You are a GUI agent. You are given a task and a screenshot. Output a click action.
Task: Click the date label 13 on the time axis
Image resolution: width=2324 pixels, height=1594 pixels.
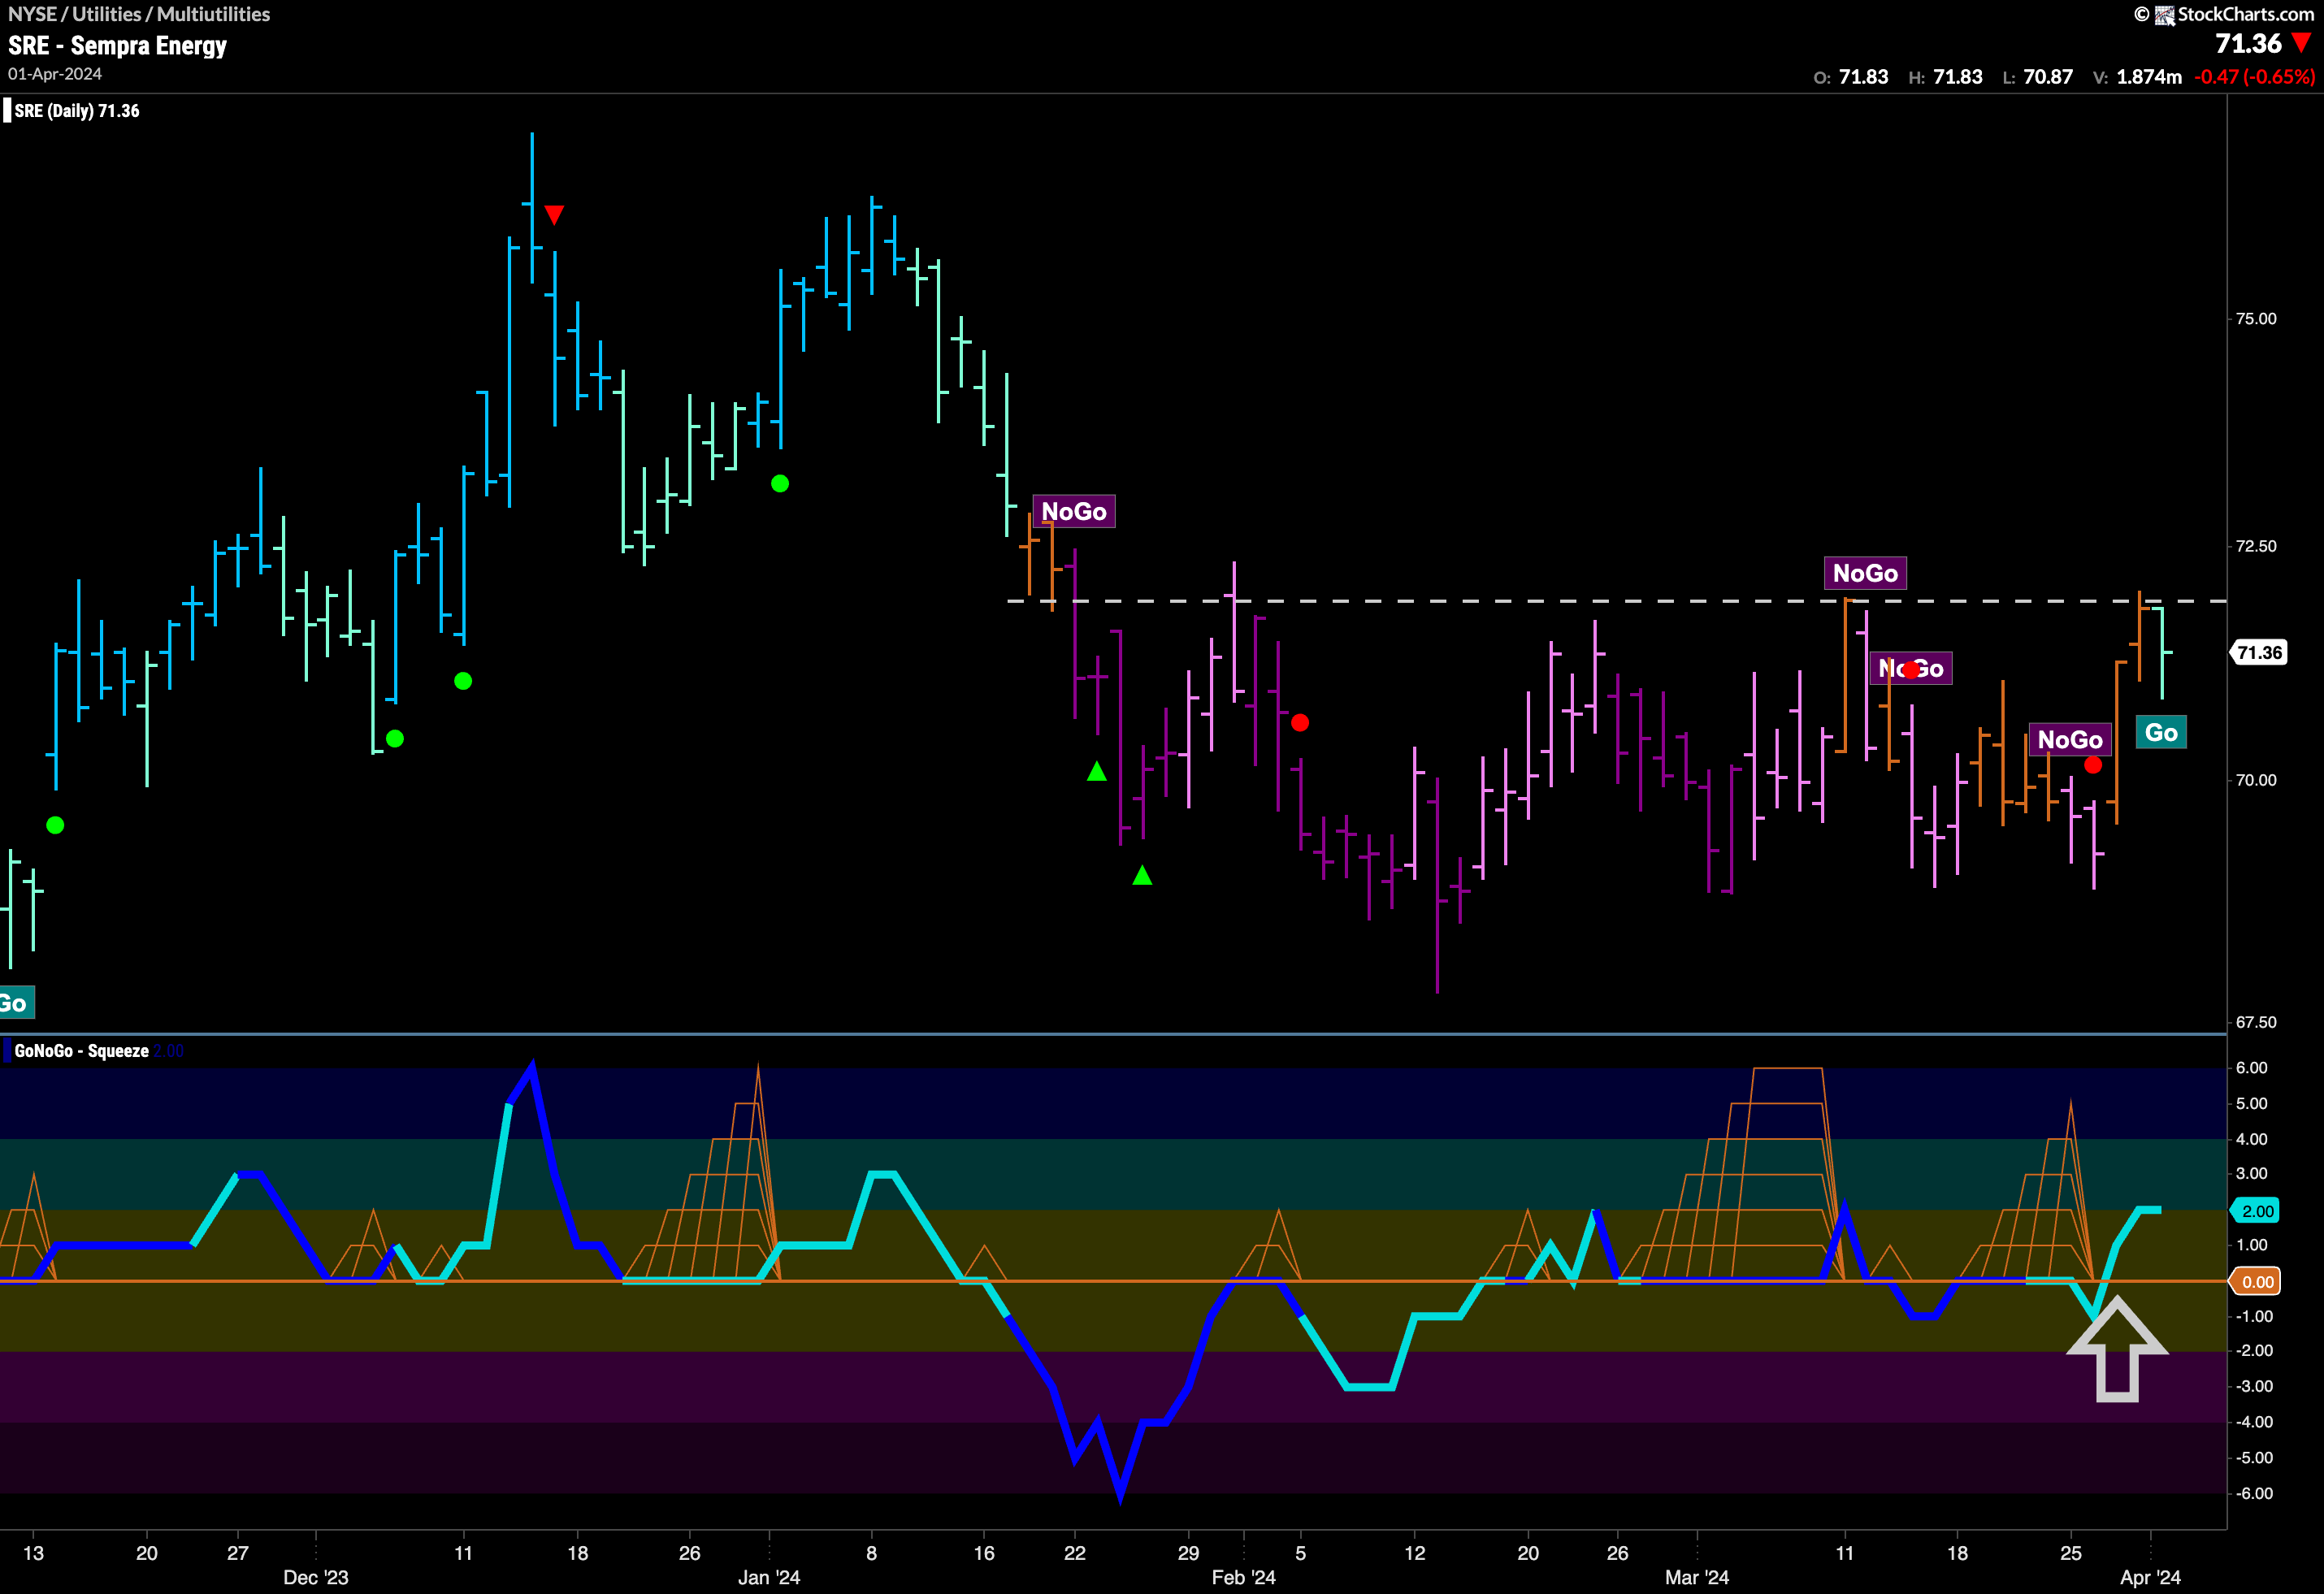tap(33, 1553)
